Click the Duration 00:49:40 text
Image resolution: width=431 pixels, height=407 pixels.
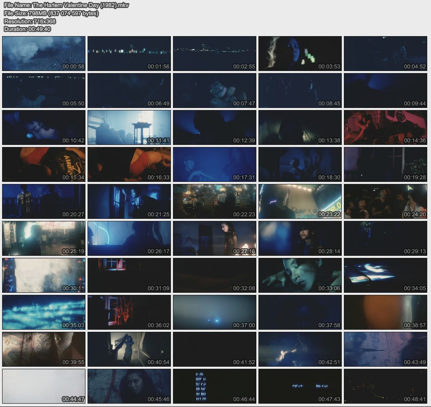point(27,29)
